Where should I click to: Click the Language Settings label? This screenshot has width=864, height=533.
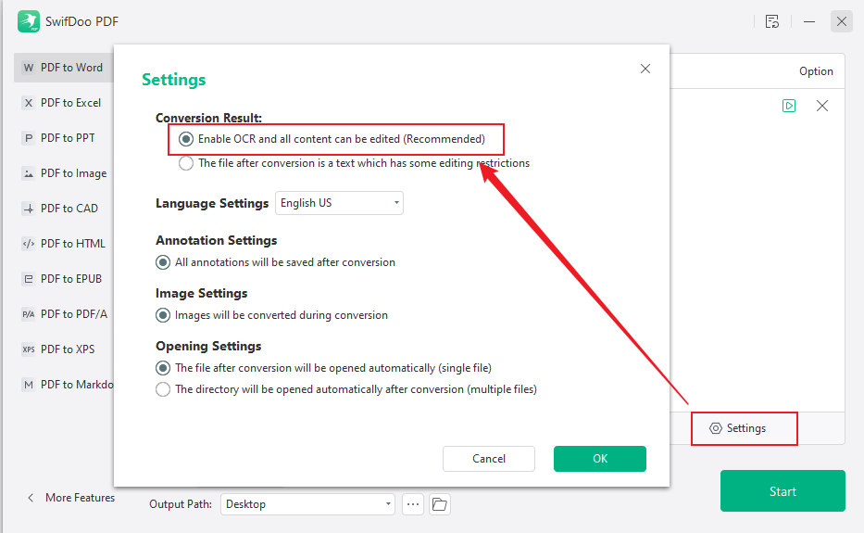click(211, 203)
